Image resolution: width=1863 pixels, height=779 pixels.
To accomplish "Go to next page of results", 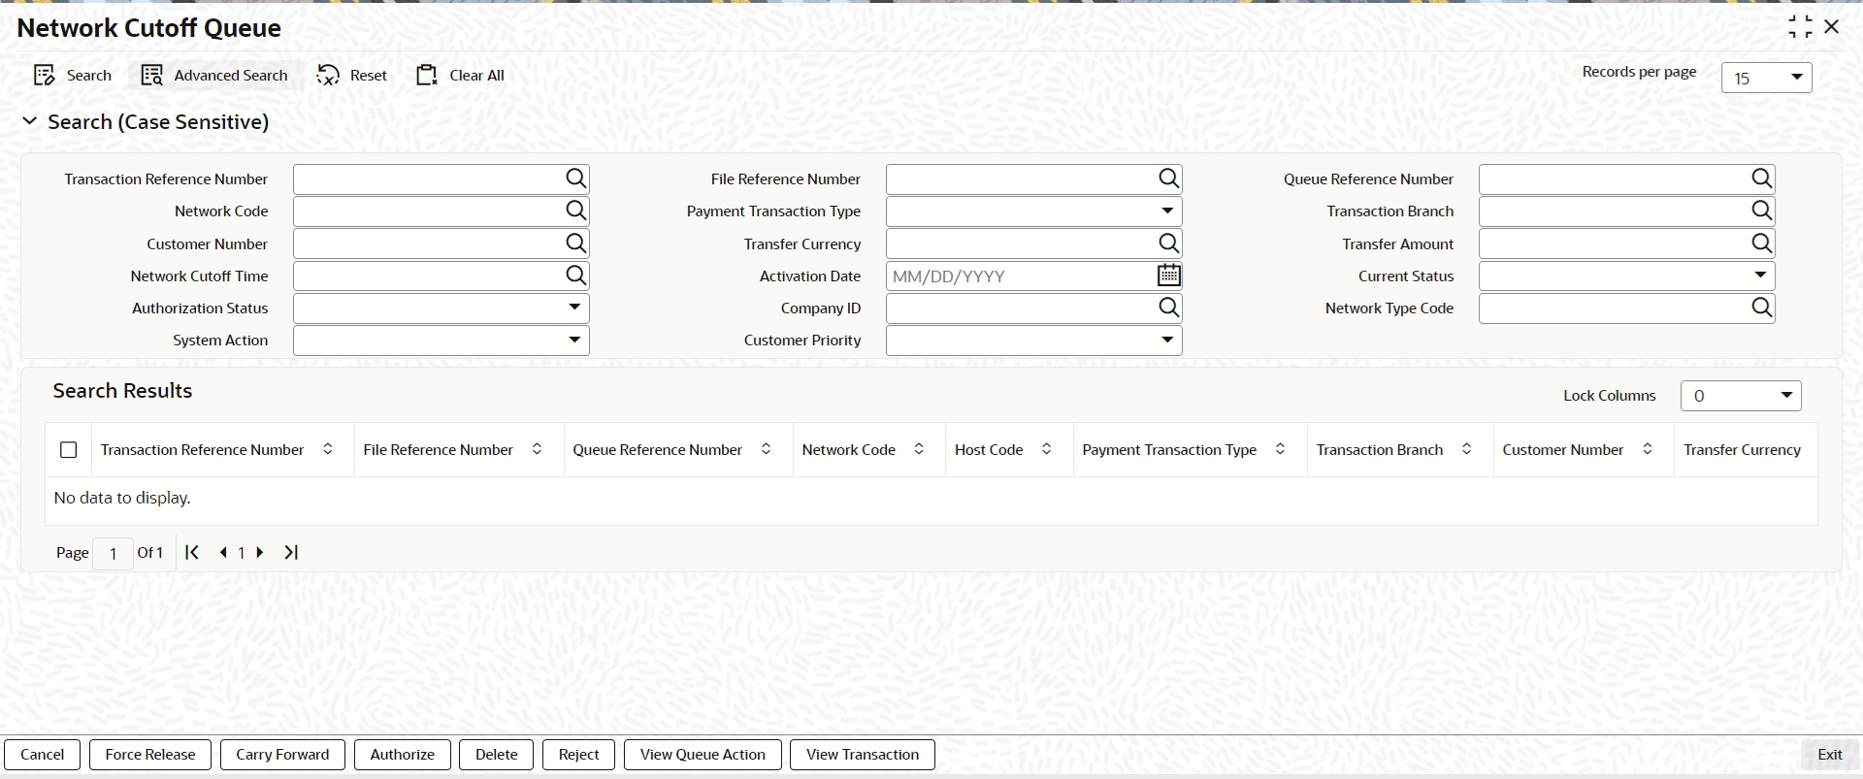I will coord(260,552).
